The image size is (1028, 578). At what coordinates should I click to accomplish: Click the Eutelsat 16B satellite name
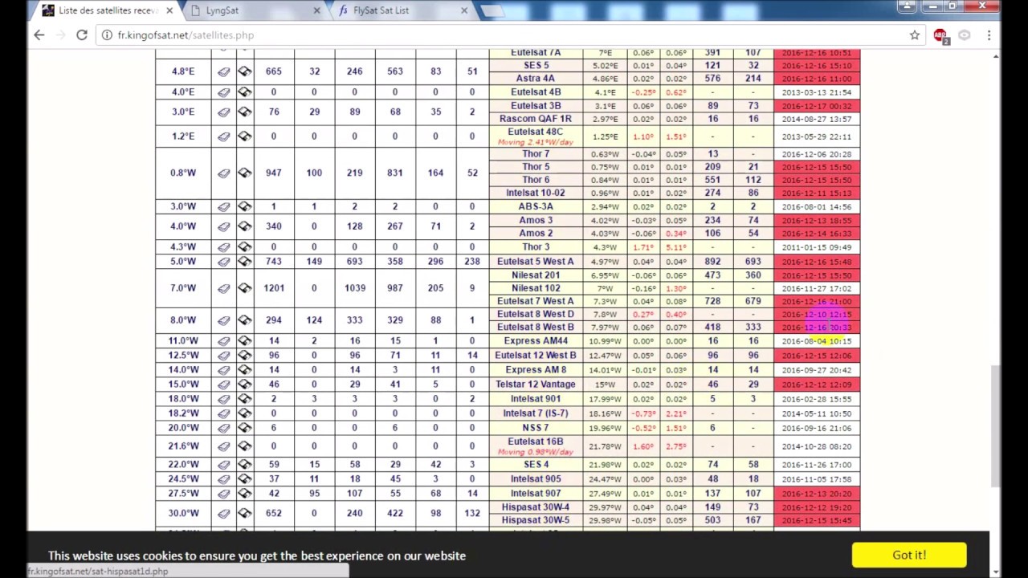[536, 442]
